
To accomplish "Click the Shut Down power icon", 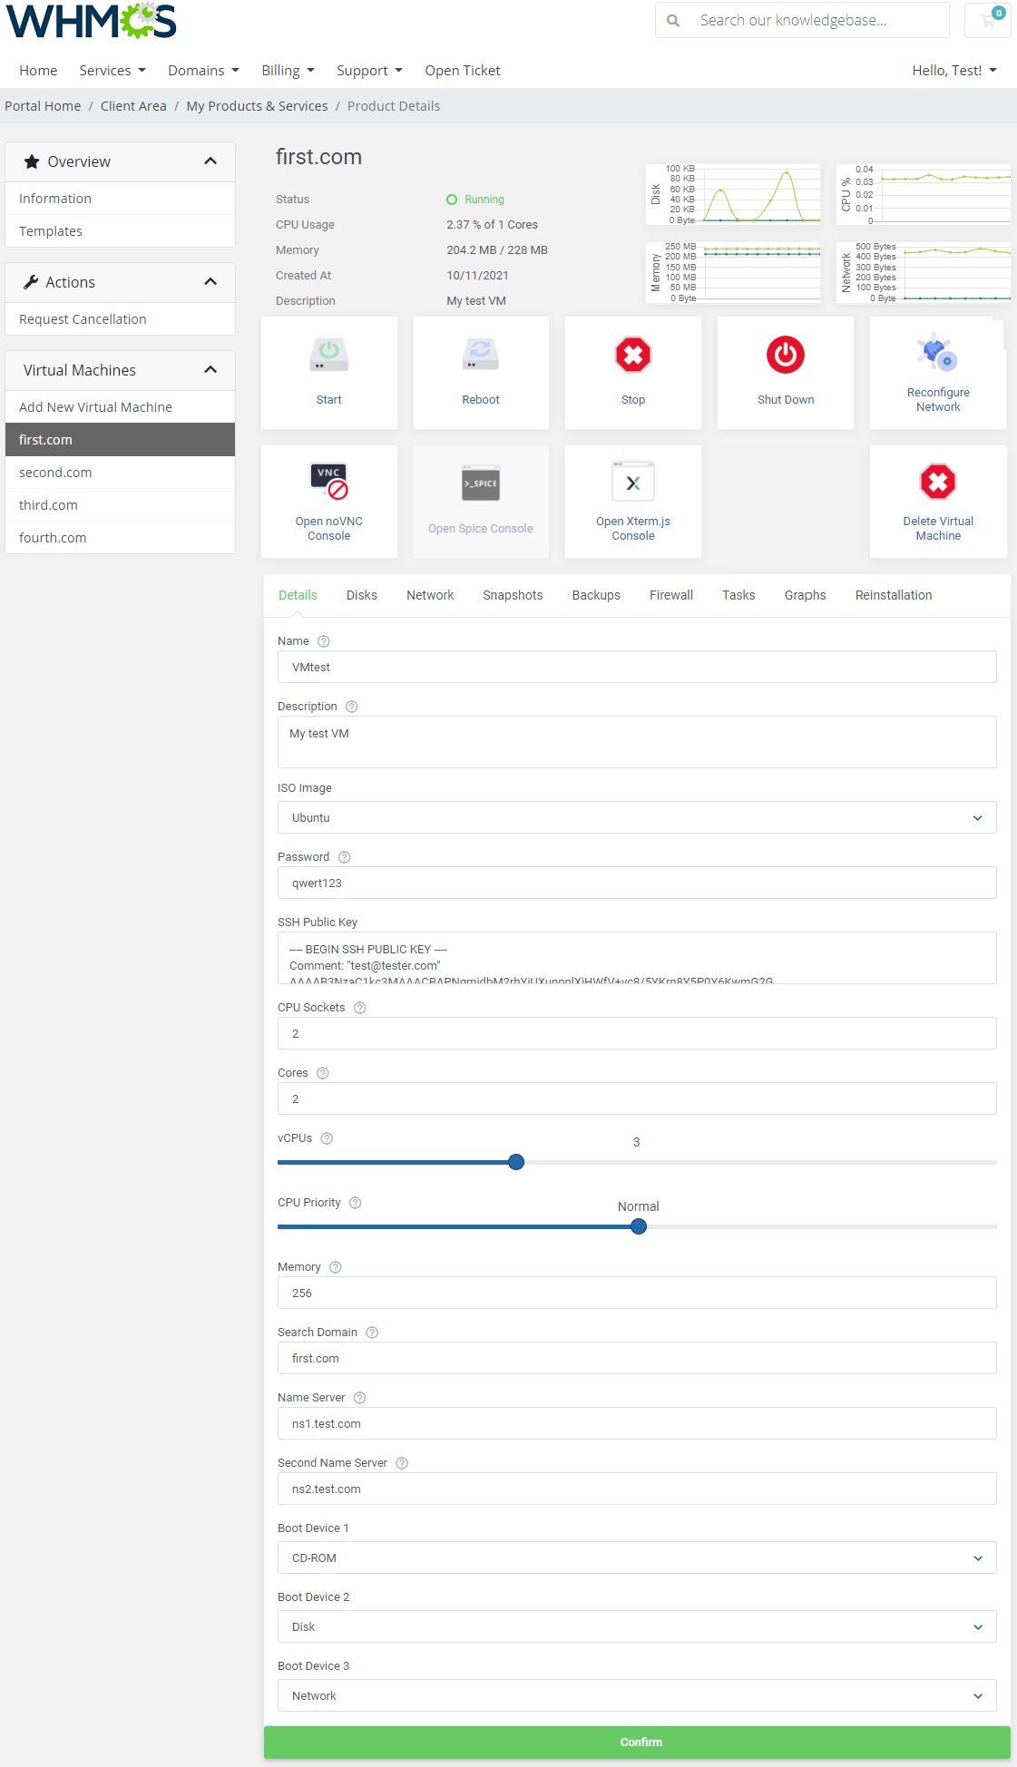I will tap(786, 355).
